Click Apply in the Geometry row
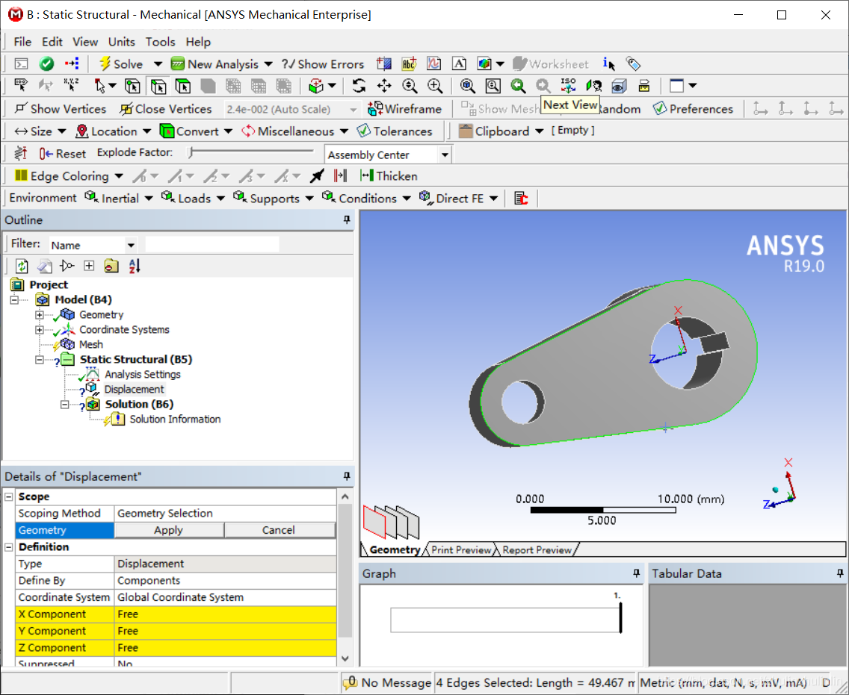Viewport: 849px width, 695px height. (x=168, y=530)
